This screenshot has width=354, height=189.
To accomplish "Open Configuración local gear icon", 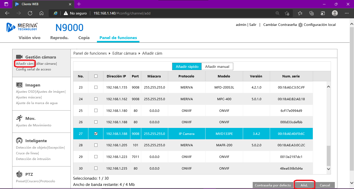I will [x=300, y=25].
